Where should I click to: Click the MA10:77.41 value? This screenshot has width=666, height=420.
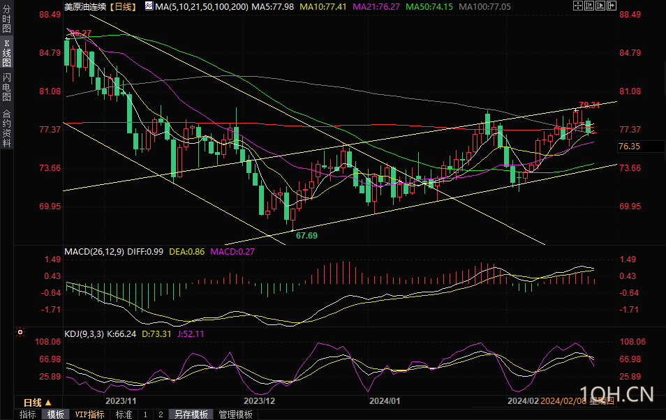[x=323, y=7]
